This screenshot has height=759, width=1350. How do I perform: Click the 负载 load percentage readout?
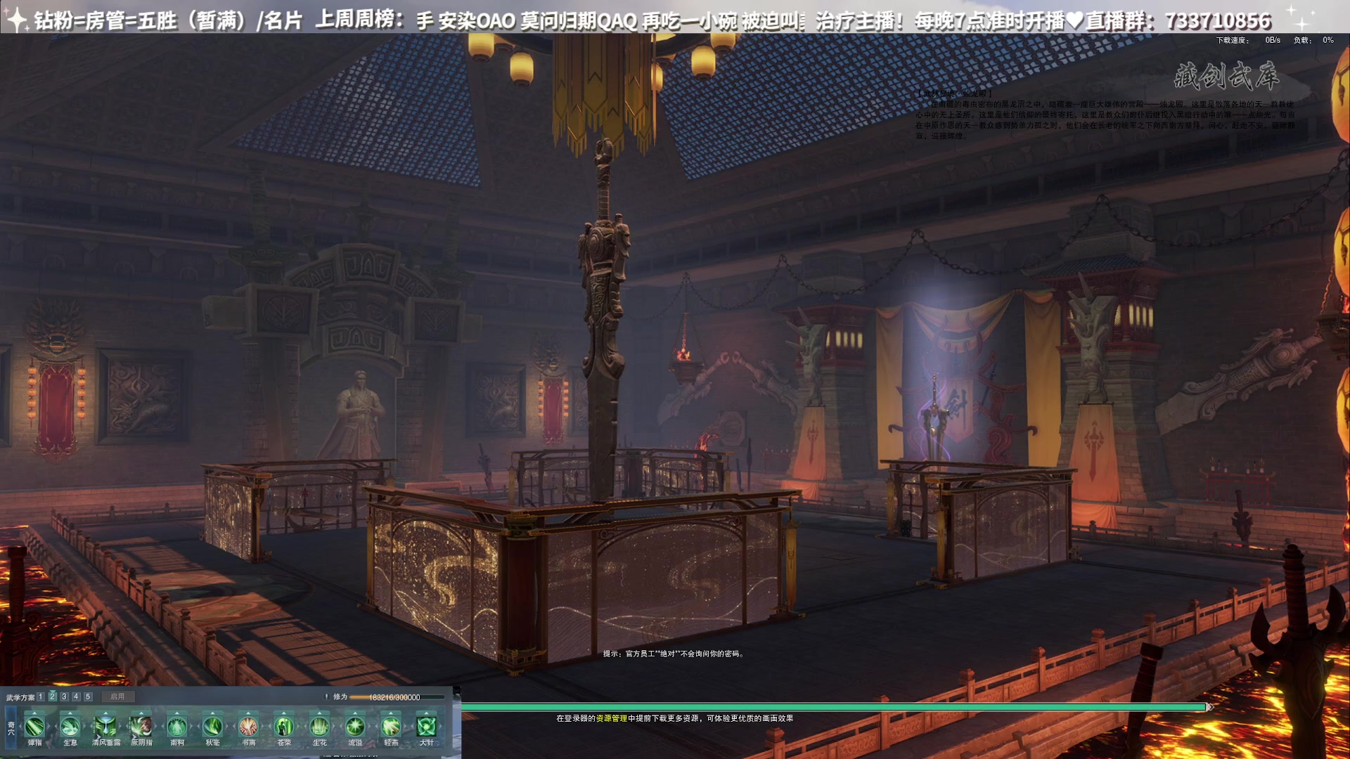tap(1313, 40)
